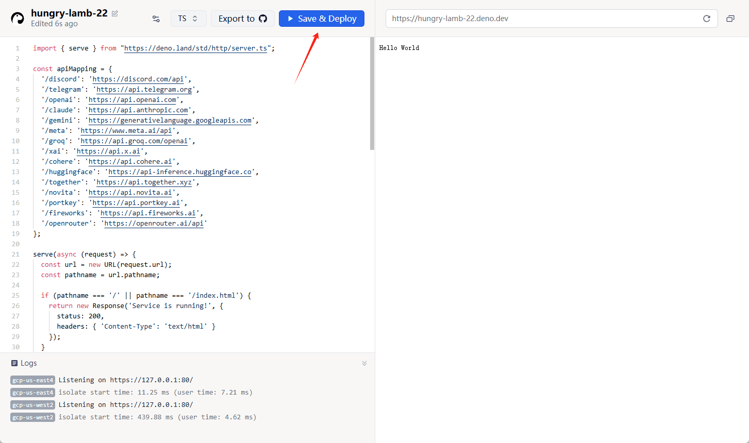Click the 'serve(async (request) => {' line
749x443 pixels.
tap(85, 254)
